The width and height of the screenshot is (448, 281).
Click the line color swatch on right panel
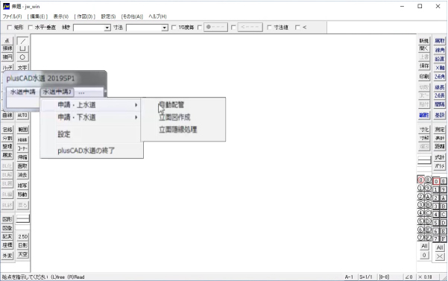tap(424, 160)
